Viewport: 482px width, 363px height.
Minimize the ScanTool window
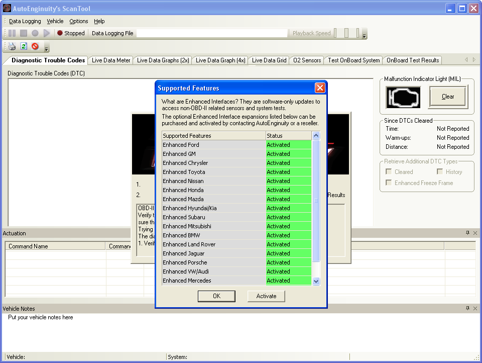click(450, 9)
